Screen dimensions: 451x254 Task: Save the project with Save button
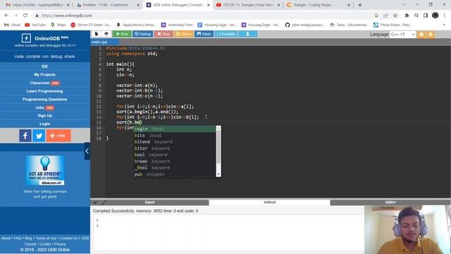(204, 34)
